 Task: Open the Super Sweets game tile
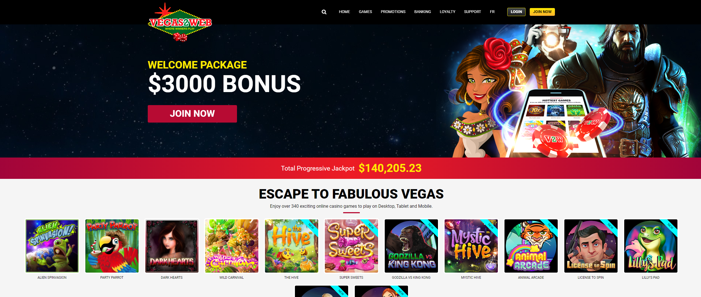(x=351, y=246)
